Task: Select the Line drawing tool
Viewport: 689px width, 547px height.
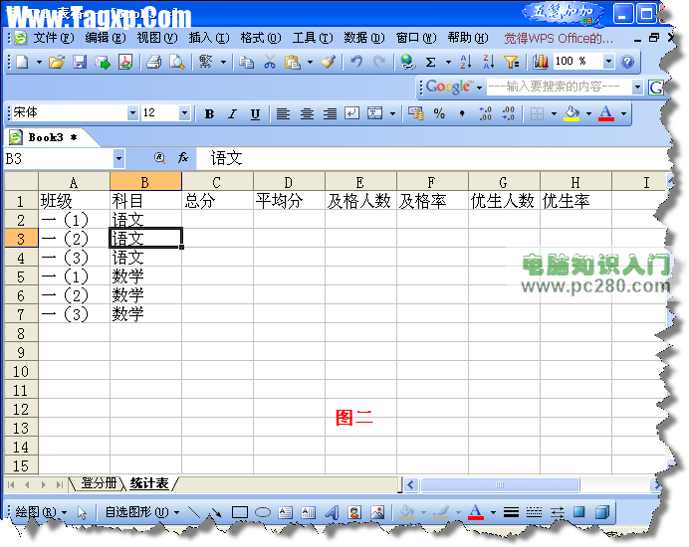Action: pyautogui.click(x=194, y=512)
